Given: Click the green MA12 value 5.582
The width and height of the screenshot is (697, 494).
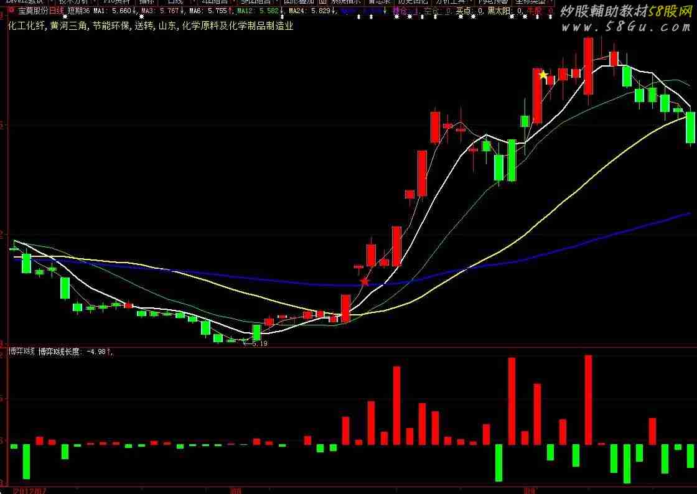Looking at the screenshot, I should 269,11.
